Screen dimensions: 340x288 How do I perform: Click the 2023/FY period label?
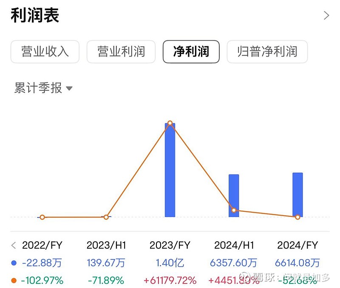(170, 245)
